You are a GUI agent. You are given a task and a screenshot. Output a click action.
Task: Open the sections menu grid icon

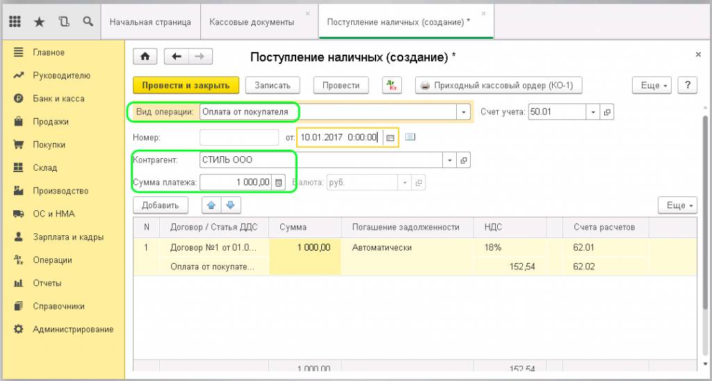pos(15,22)
